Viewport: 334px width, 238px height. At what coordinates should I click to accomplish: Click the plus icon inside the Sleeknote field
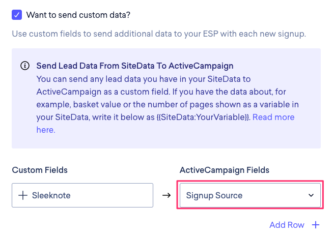(22, 195)
